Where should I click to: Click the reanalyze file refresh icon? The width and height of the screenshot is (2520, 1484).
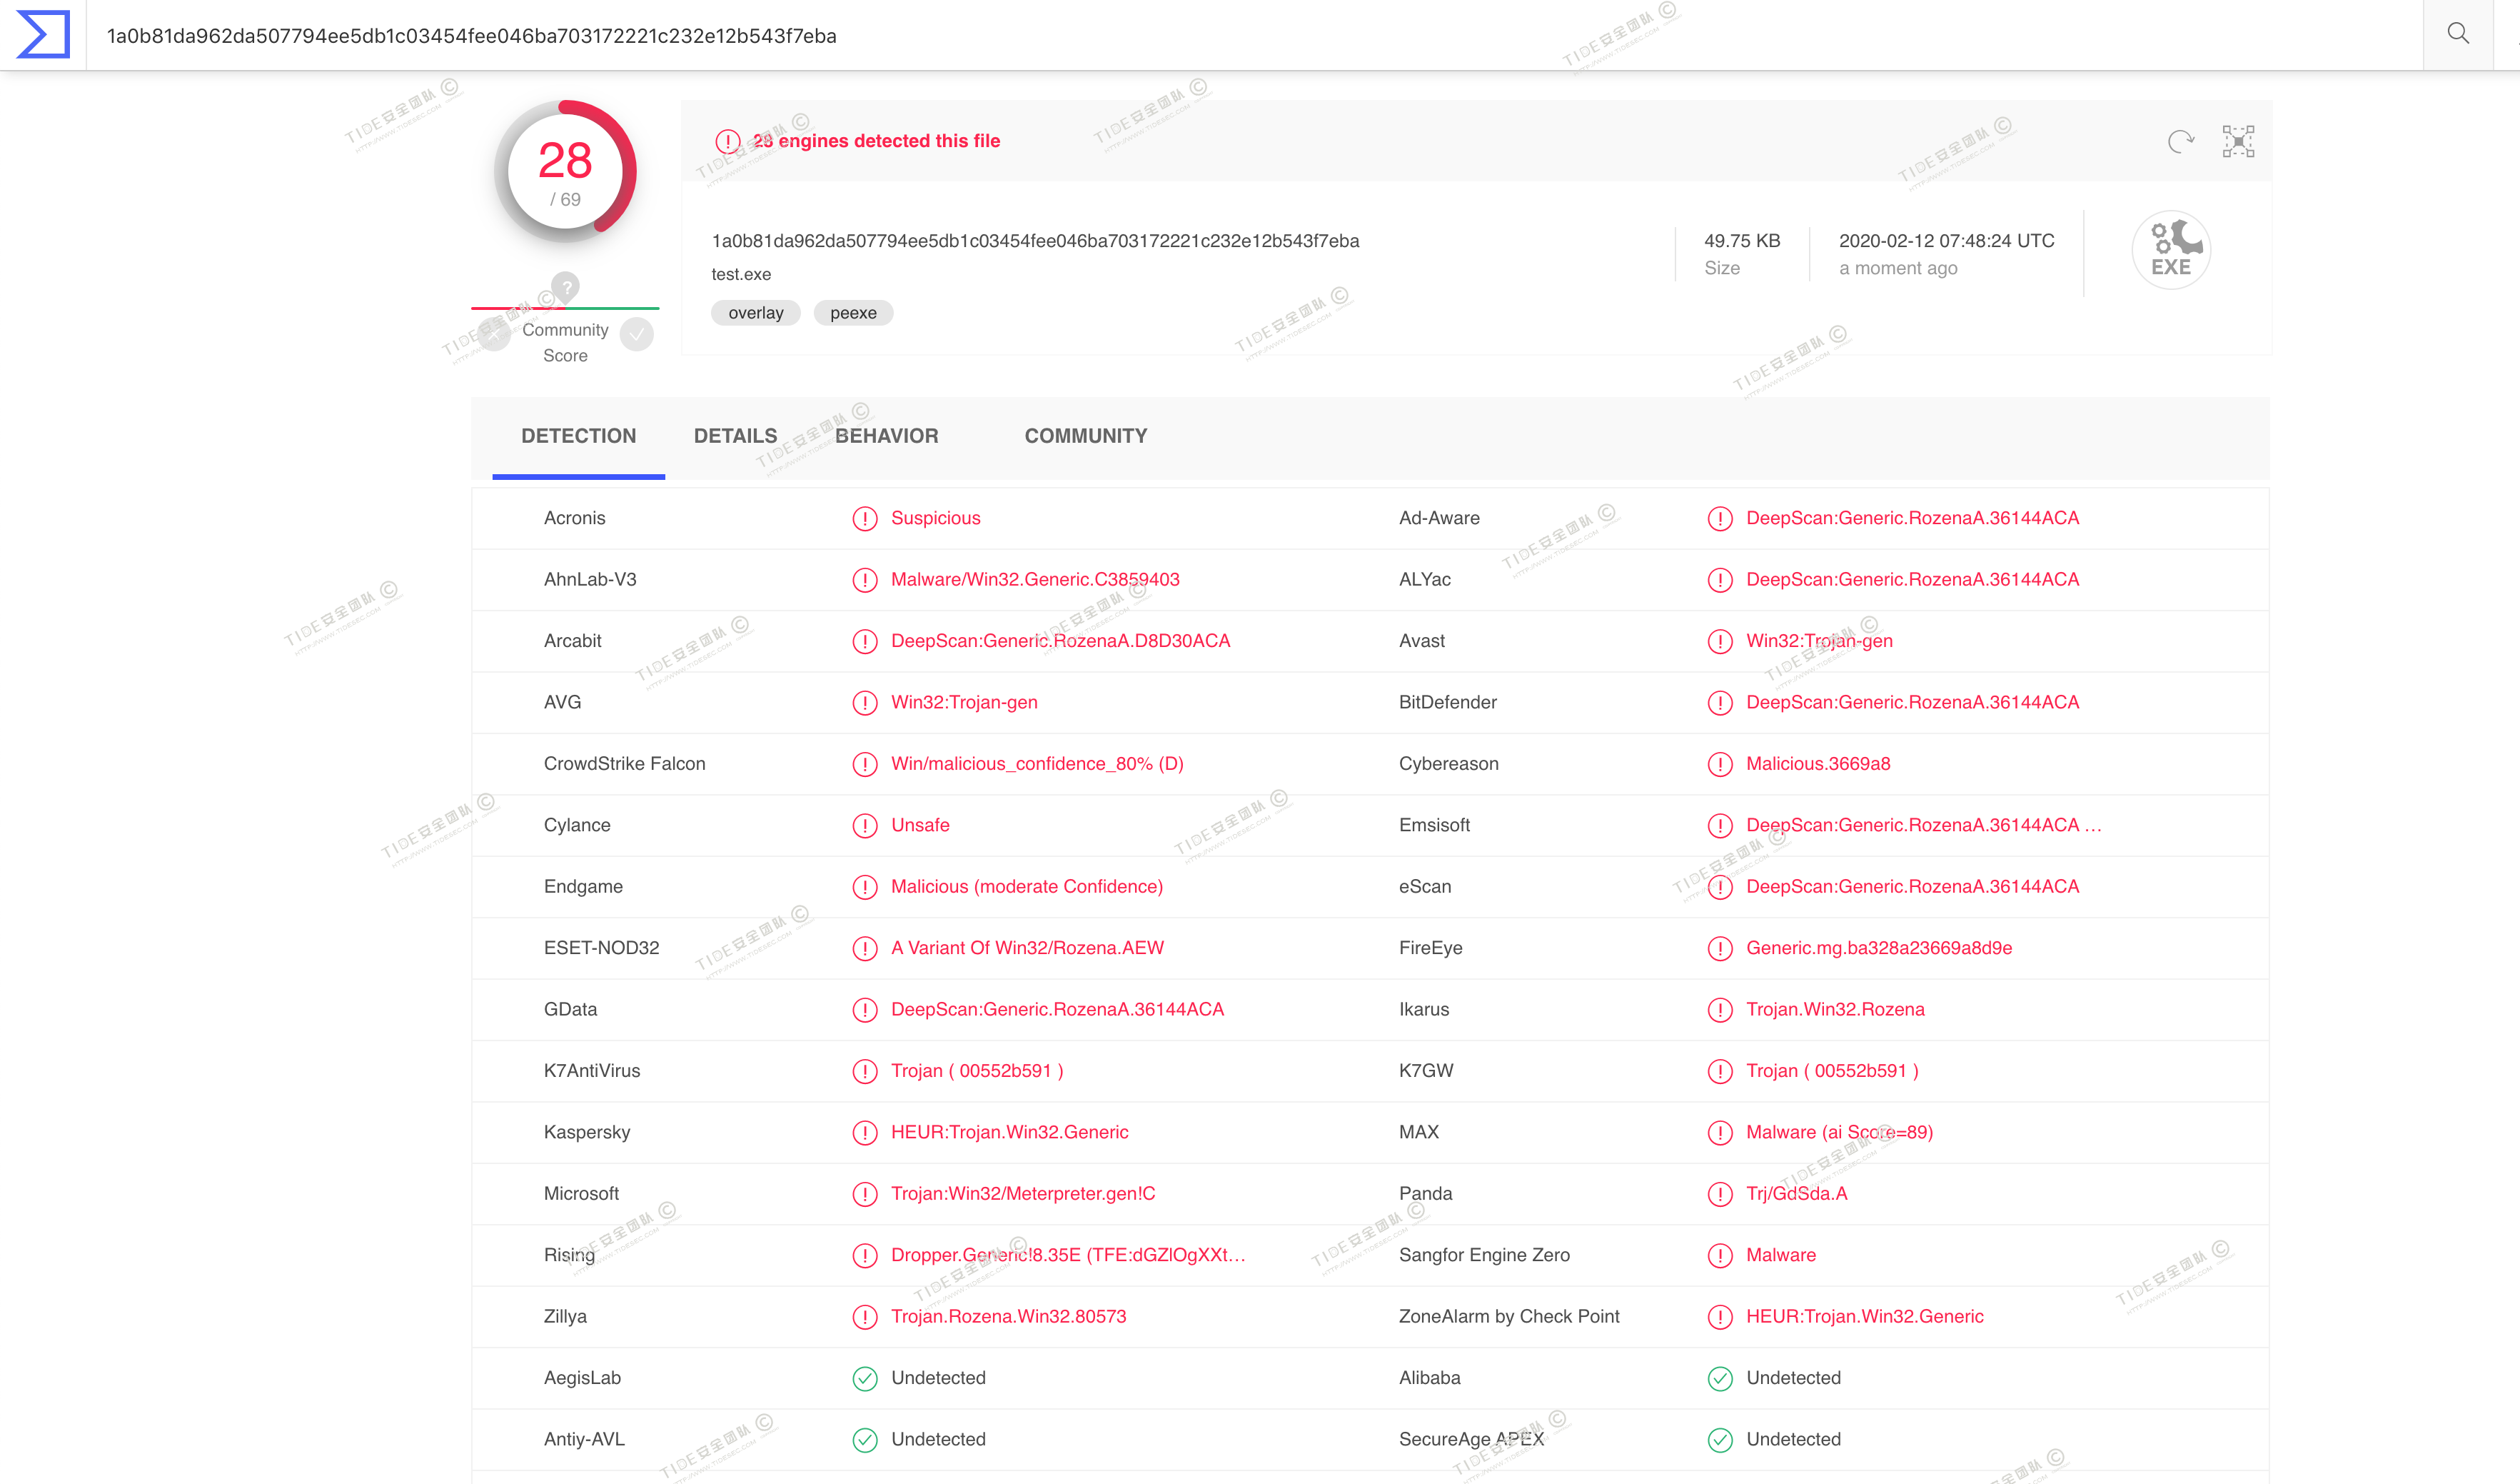coord(2180,141)
